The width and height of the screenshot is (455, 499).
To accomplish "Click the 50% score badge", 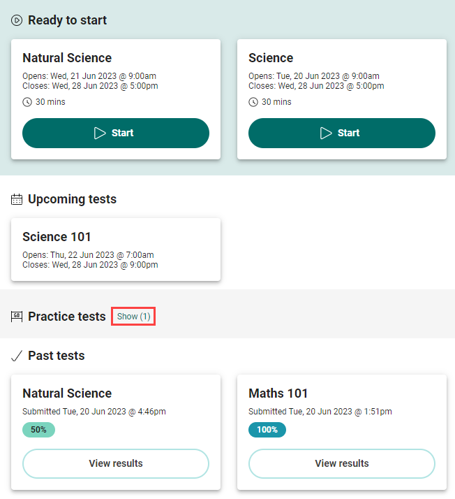I will point(38,430).
